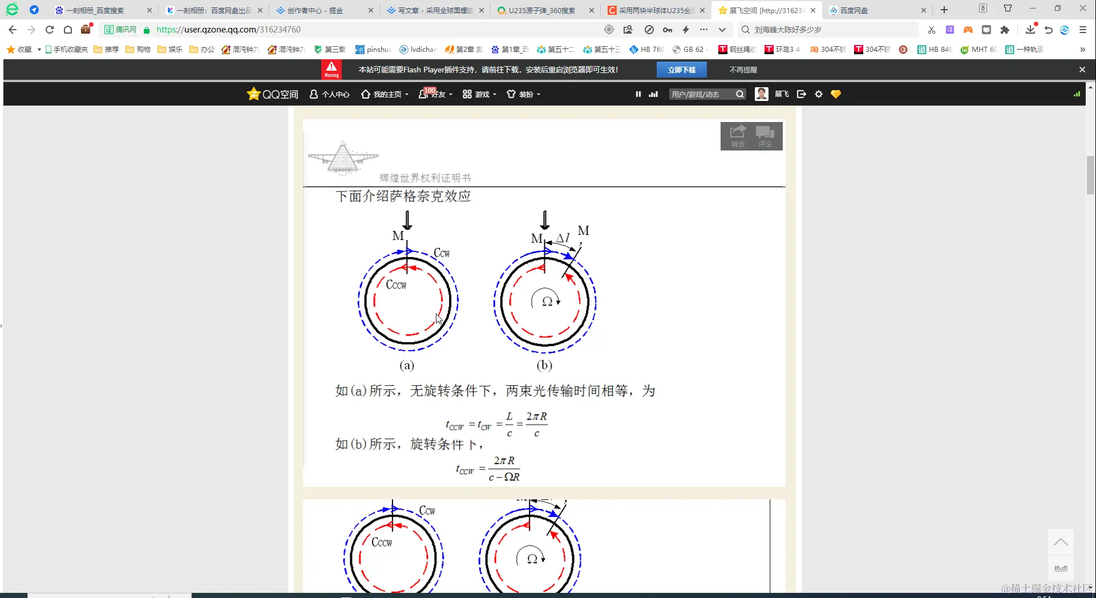Open the translate tool icon
This screenshot has height=598, width=1096.
949,30
